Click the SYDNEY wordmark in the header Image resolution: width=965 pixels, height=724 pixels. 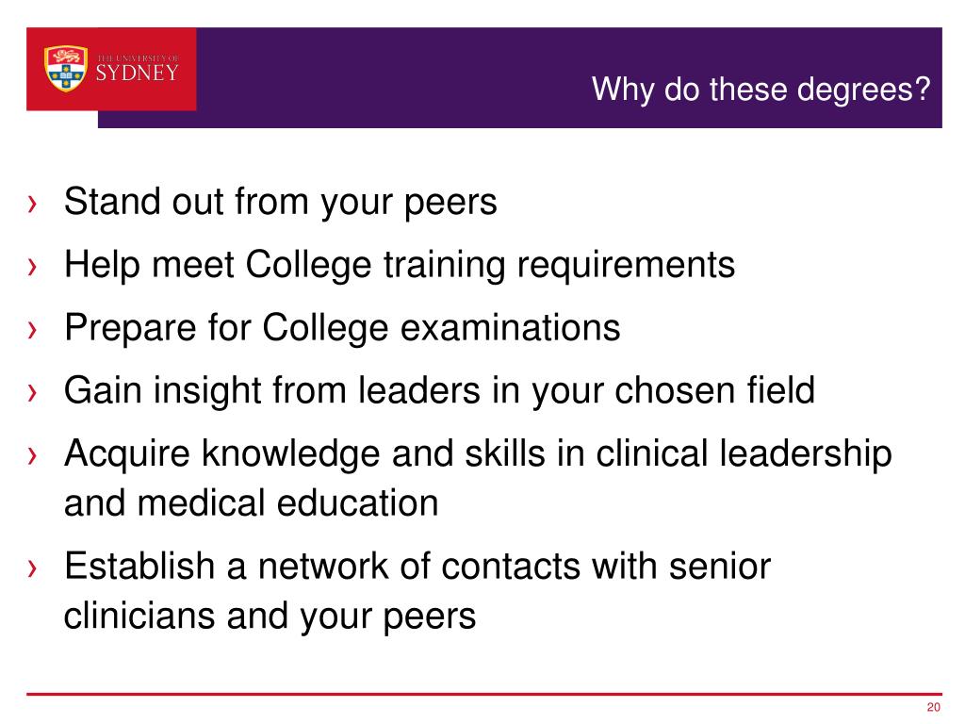click(137, 74)
